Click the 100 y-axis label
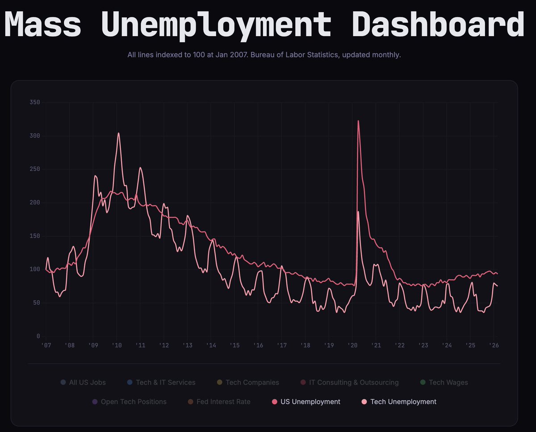This screenshot has height=432, width=536. [35, 269]
